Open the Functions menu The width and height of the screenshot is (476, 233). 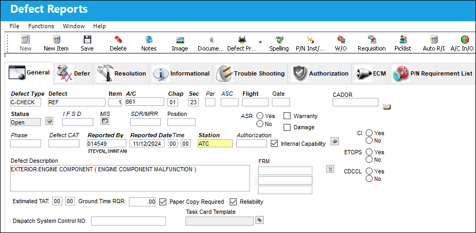pyautogui.click(x=41, y=26)
